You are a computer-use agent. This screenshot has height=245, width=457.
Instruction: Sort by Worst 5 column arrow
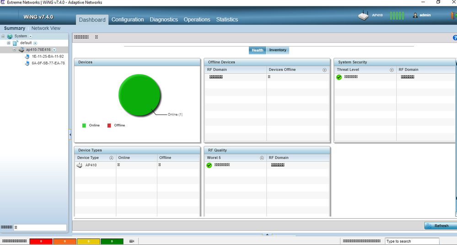(x=262, y=158)
